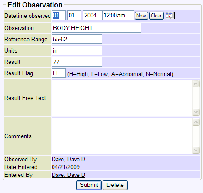Open the Observed By Dave, Dave D link

[x=68, y=159]
